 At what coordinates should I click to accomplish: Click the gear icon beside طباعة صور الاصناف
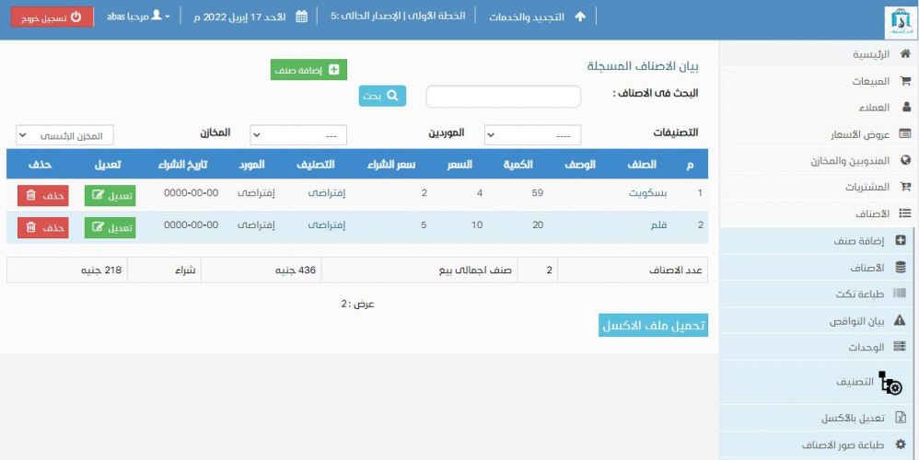coord(901,444)
